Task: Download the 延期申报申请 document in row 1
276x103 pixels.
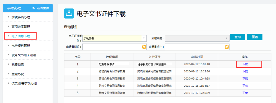Action: click(x=245, y=64)
